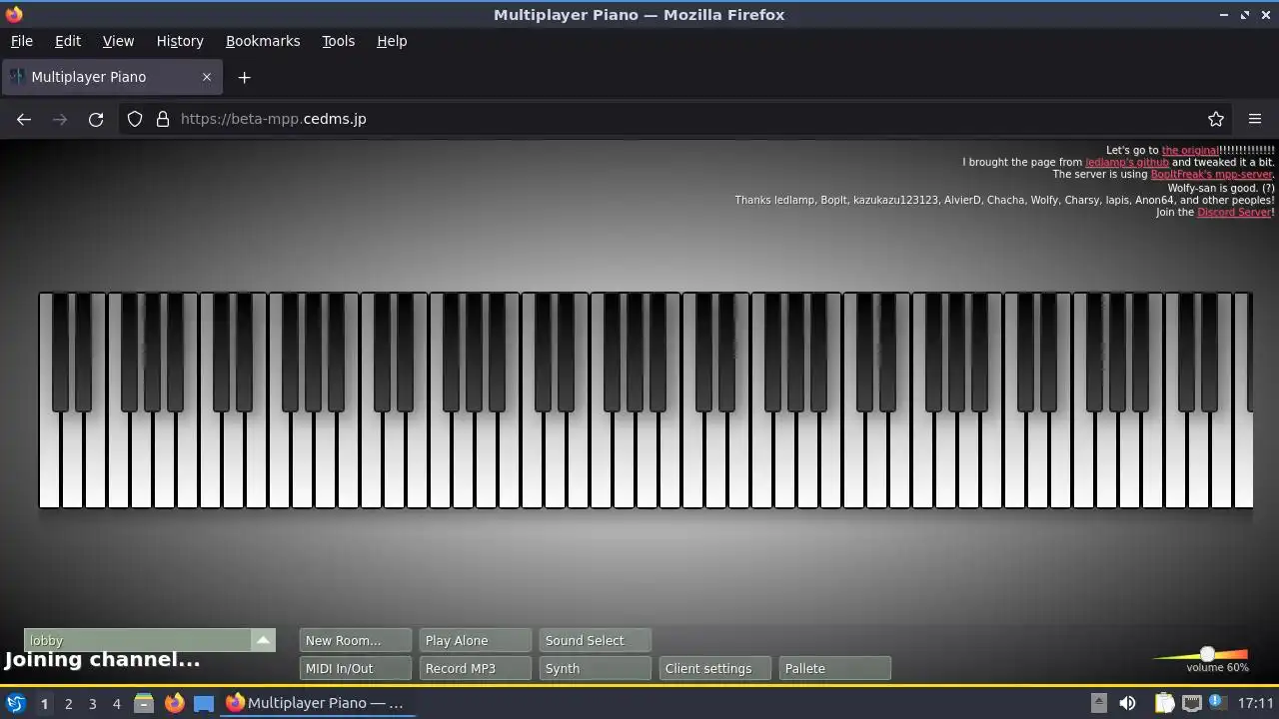Open a new browser tab

point(244,77)
